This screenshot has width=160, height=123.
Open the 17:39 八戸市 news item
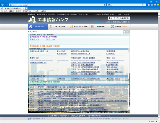[x=58, y=96]
